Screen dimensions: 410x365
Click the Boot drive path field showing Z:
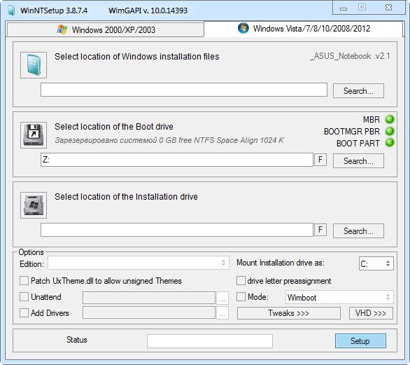coord(177,160)
